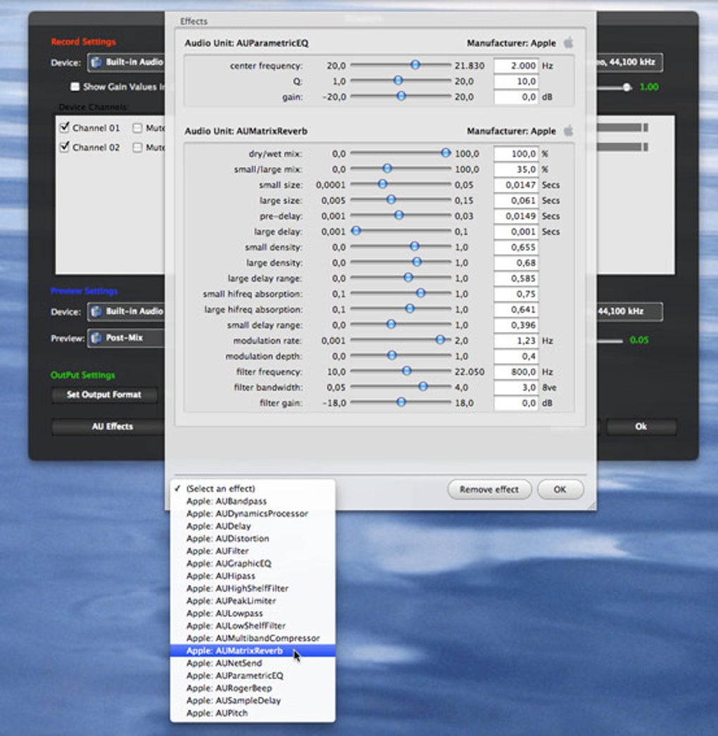Adjust record gain slider showing 1.00
The height and width of the screenshot is (736, 718).
click(626, 87)
